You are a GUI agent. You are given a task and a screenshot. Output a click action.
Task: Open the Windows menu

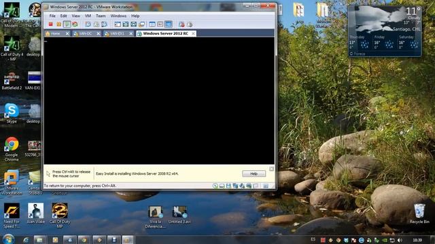(118, 16)
